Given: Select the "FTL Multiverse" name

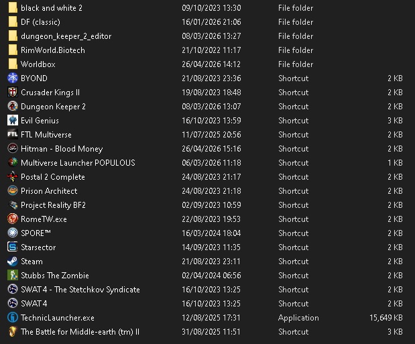Looking at the screenshot, I should (x=46, y=135).
